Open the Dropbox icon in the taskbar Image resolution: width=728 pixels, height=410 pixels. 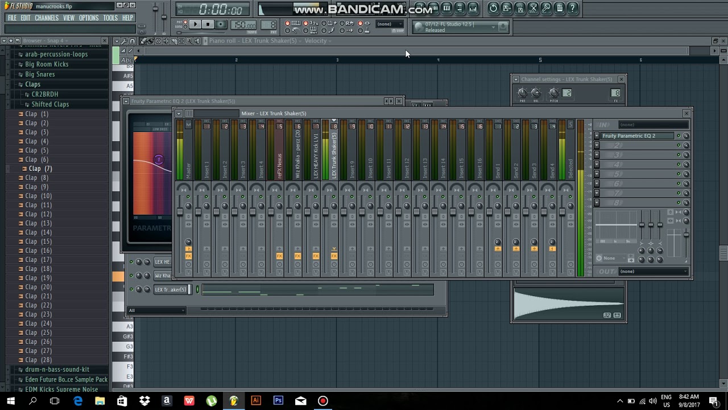click(144, 401)
